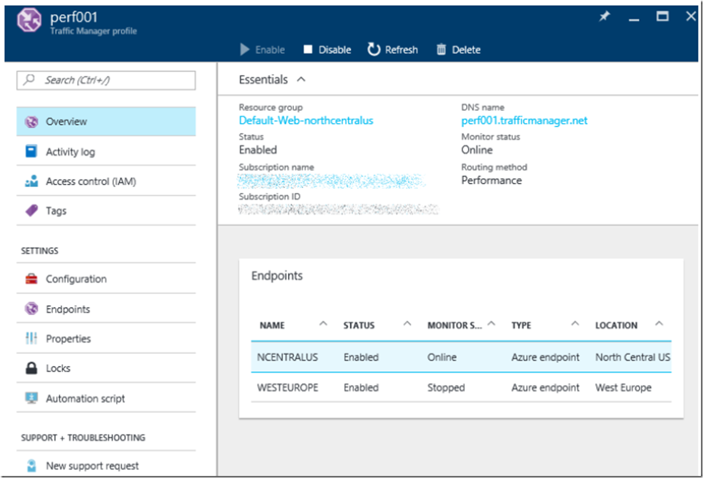Click the Delete button label
Image resolution: width=703 pixels, height=478 pixels.
tap(466, 50)
